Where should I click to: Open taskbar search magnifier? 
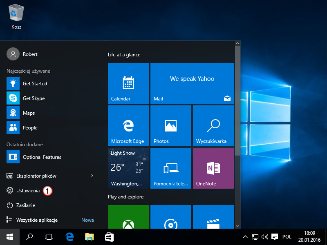(29, 237)
